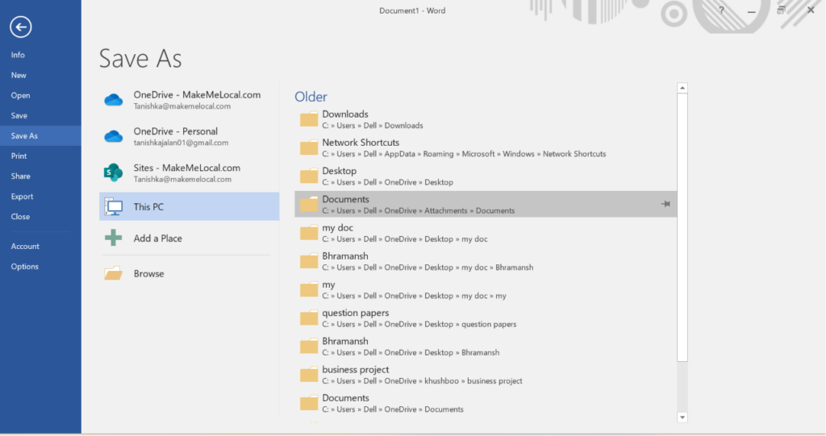The width and height of the screenshot is (826, 436).
Task: Open folder with path ending 'my doc » my'
Action: 486,289
